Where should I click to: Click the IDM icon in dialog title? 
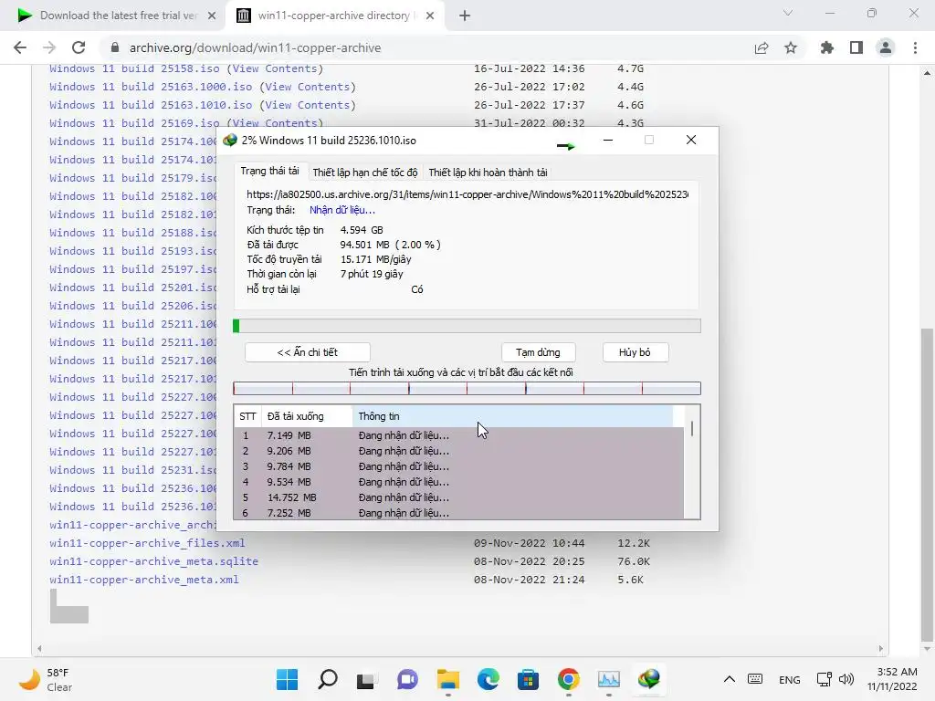[229, 140]
